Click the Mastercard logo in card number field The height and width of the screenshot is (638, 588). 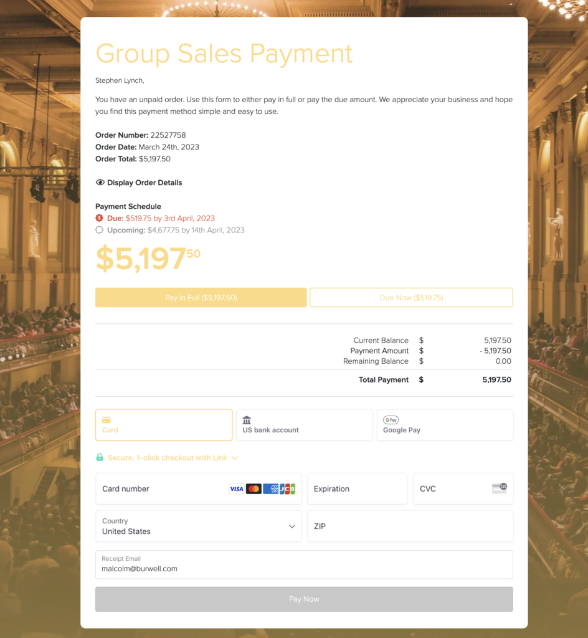[x=254, y=488]
